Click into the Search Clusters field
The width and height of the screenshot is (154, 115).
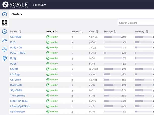coord(136,23)
